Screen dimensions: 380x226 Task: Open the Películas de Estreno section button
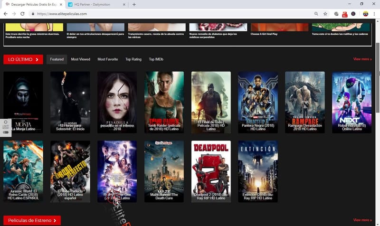pyautogui.click(x=32, y=220)
